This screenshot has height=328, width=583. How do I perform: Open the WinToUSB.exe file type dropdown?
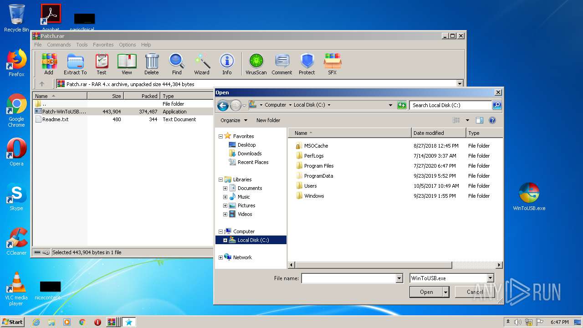490,278
